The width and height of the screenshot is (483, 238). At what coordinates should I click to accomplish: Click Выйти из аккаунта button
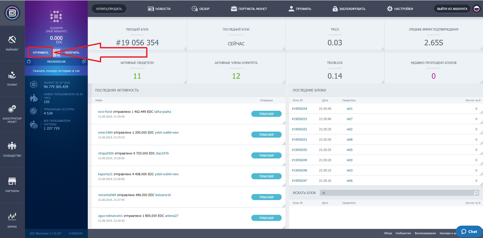click(x=452, y=9)
